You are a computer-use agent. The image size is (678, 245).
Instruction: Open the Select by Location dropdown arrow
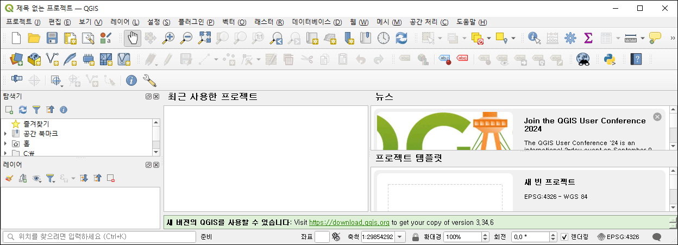[513, 38]
